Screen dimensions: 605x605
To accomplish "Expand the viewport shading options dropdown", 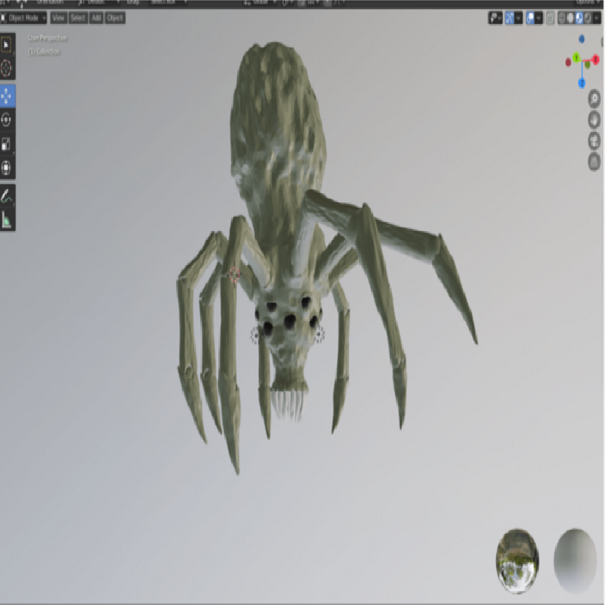I will [x=597, y=17].
